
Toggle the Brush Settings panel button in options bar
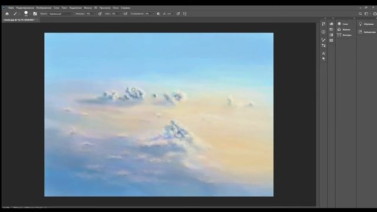click(x=35, y=14)
